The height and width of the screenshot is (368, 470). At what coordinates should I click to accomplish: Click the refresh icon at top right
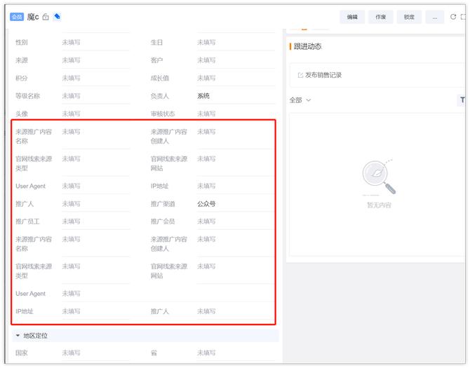[453, 17]
